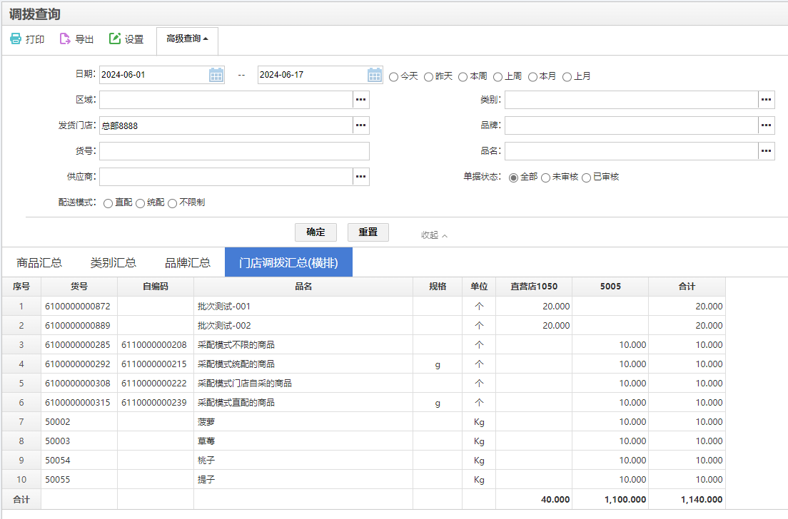Screen dimensions: 788x519
Task: Click the 品名 filter input field
Action: tap(631, 150)
